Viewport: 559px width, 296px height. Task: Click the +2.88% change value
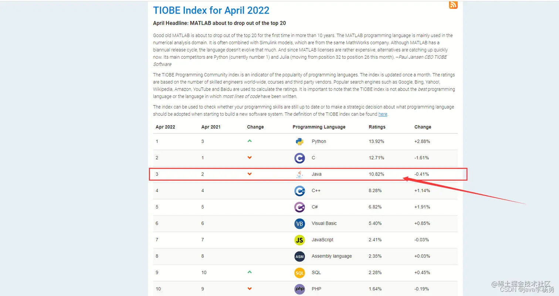click(422, 142)
